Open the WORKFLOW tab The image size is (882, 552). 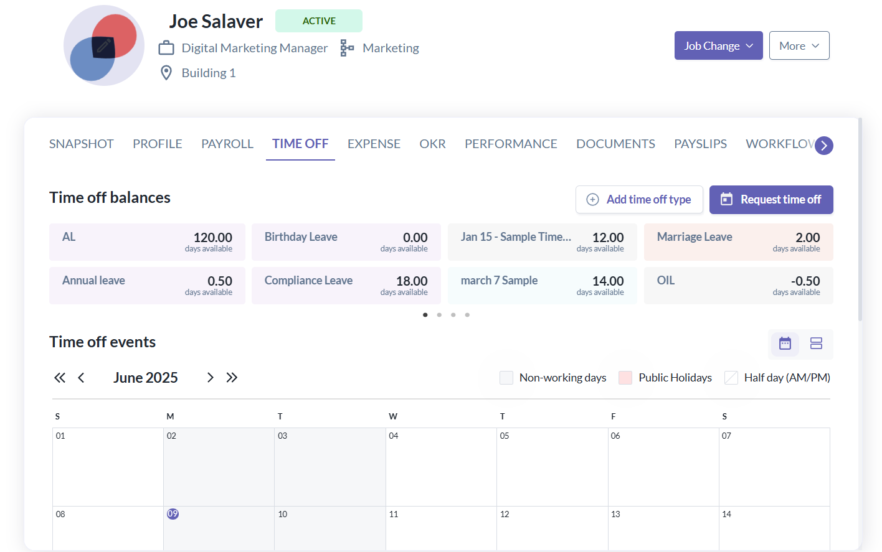779,144
